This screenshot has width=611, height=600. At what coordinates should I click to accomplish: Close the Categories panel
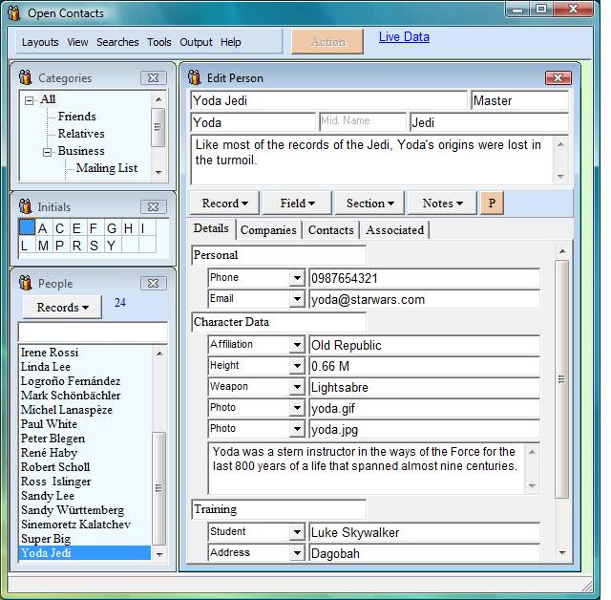click(x=153, y=78)
